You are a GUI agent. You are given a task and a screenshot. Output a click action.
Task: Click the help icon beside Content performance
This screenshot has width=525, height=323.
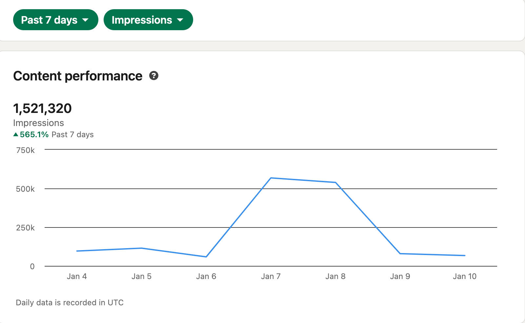154,76
